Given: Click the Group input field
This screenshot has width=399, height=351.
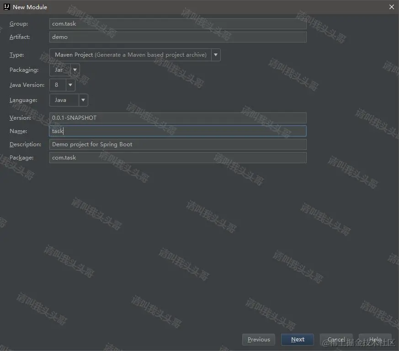Looking at the screenshot, I should (178, 24).
